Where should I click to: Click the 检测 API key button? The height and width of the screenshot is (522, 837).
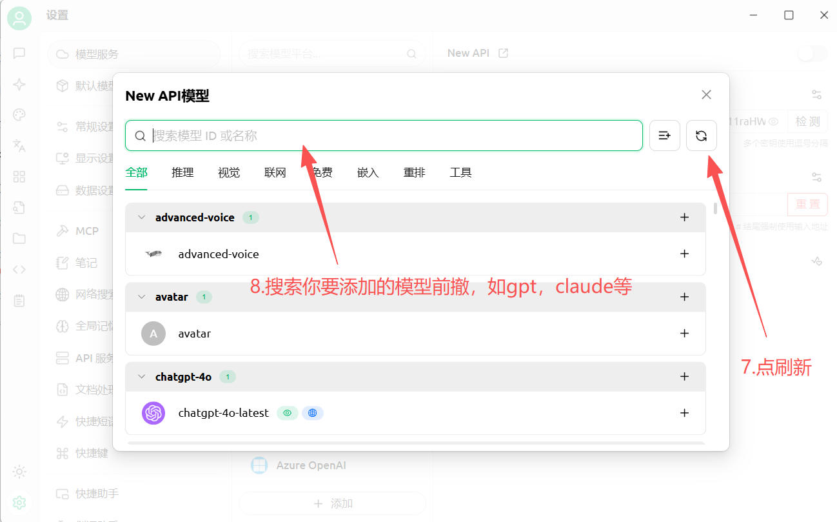tap(807, 121)
